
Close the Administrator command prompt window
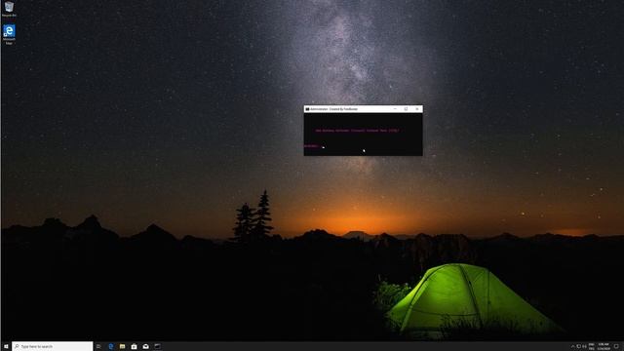(x=417, y=109)
